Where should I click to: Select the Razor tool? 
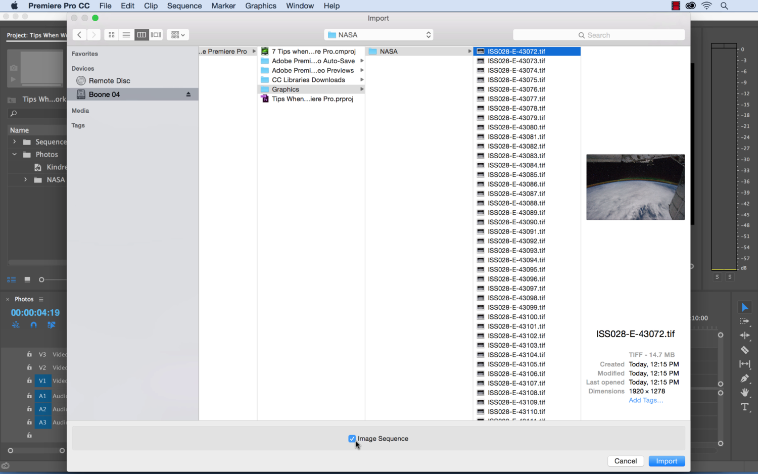(x=745, y=350)
